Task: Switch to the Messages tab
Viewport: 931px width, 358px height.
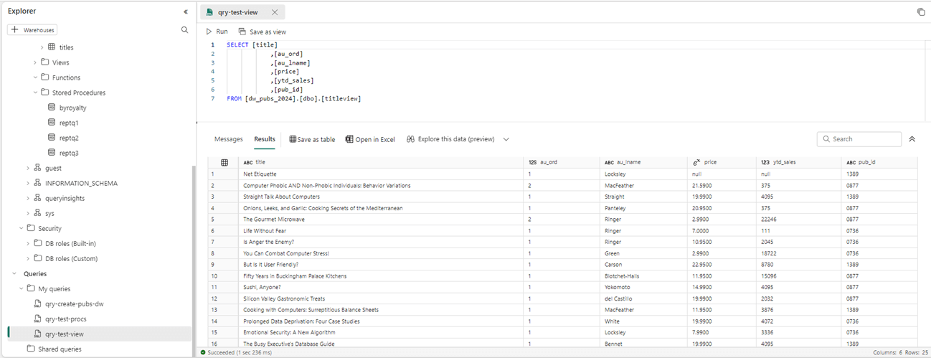Action: (x=229, y=139)
